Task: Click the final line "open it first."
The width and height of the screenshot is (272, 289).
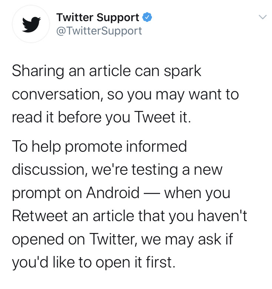Action: [x=135, y=262]
